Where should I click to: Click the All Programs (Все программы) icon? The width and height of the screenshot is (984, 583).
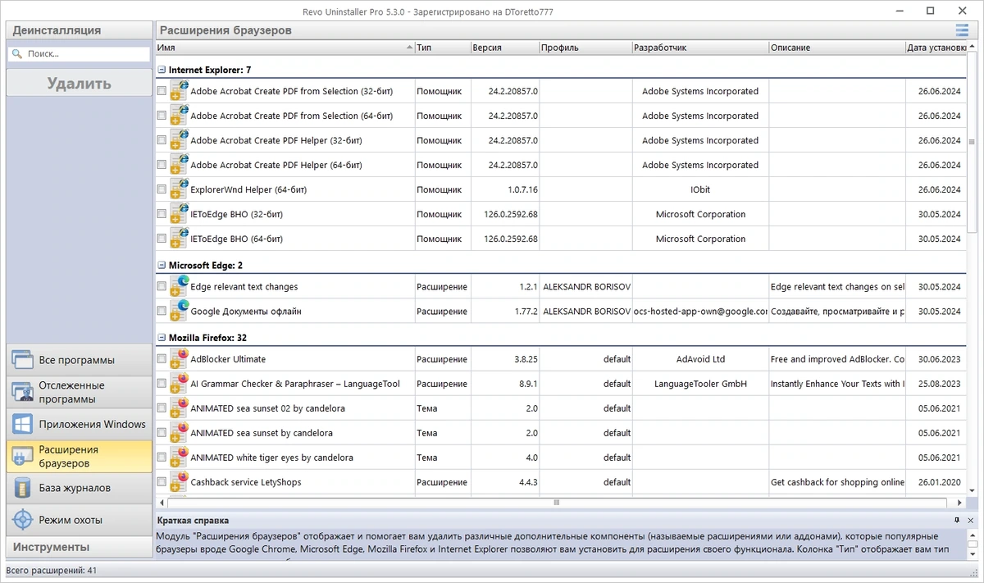click(22, 360)
